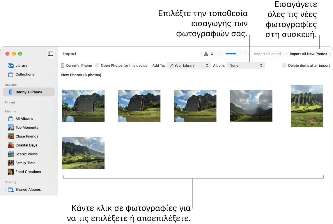The width and height of the screenshot is (333, 224).
Task: Click Import All New Photos
Action: (x=308, y=54)
